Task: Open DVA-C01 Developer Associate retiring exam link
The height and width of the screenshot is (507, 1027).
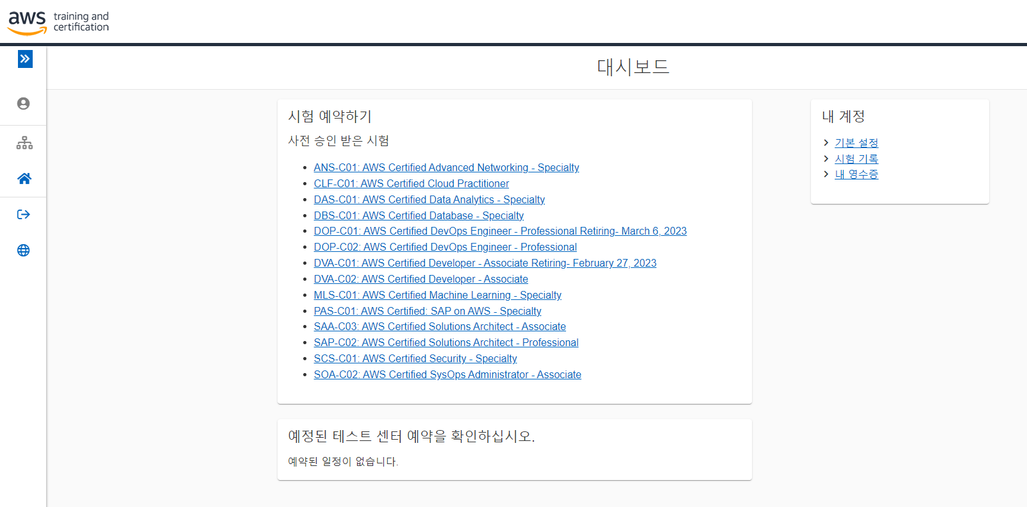Action: pos(485,263)
